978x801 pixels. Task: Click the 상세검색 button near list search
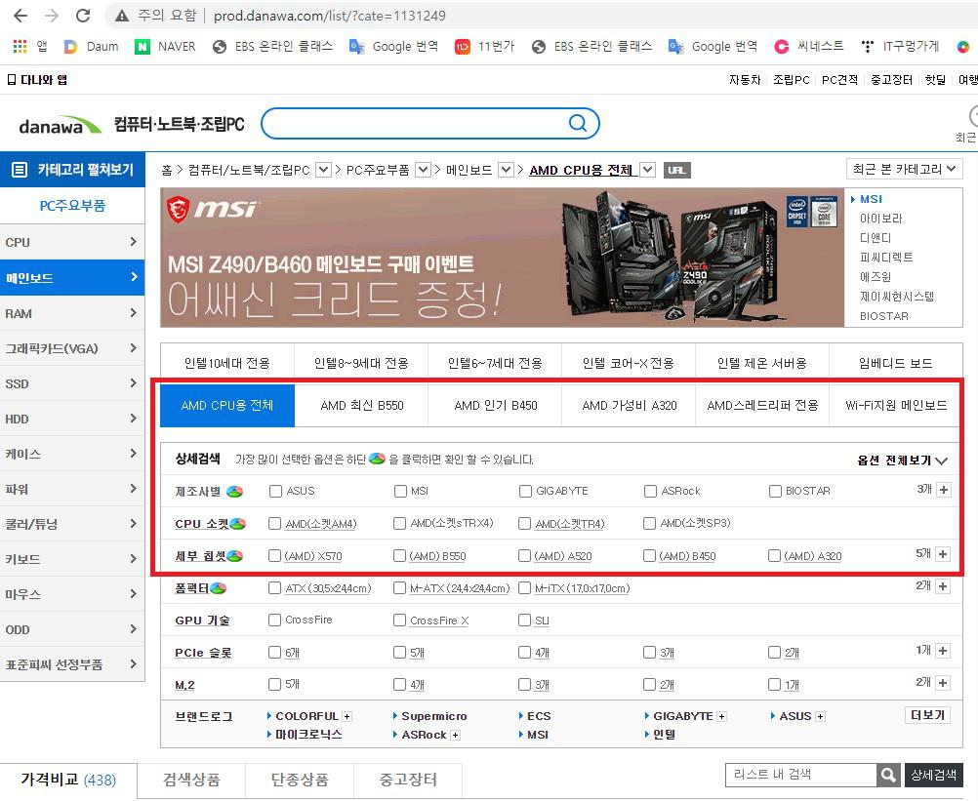click(934, 775)
